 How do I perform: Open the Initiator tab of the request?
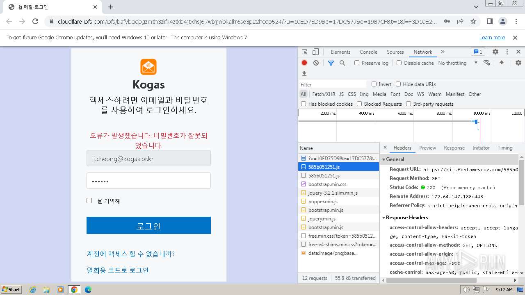pyautogui.click(x=481, y=148)
